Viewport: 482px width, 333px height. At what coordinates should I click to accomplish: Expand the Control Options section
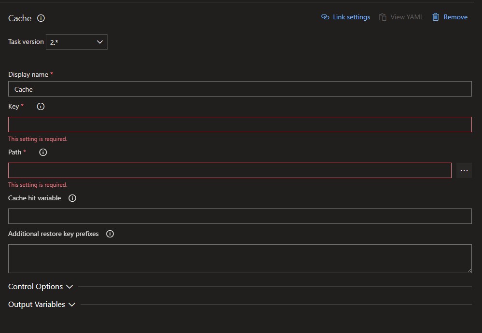[69, 287]
